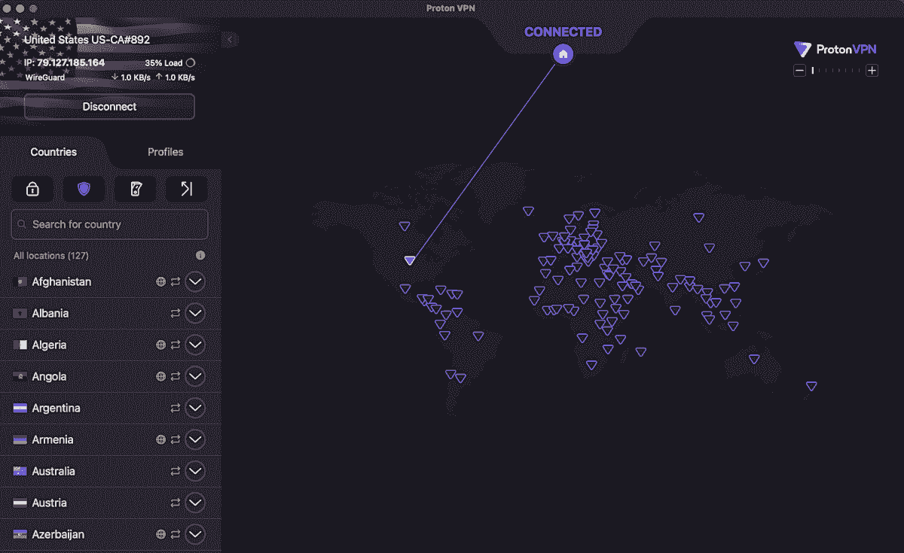The height and width of the screenshot is (553, 904).
Task: Toggle the Secure Core lock icon
Action: (x=32, y=190)
